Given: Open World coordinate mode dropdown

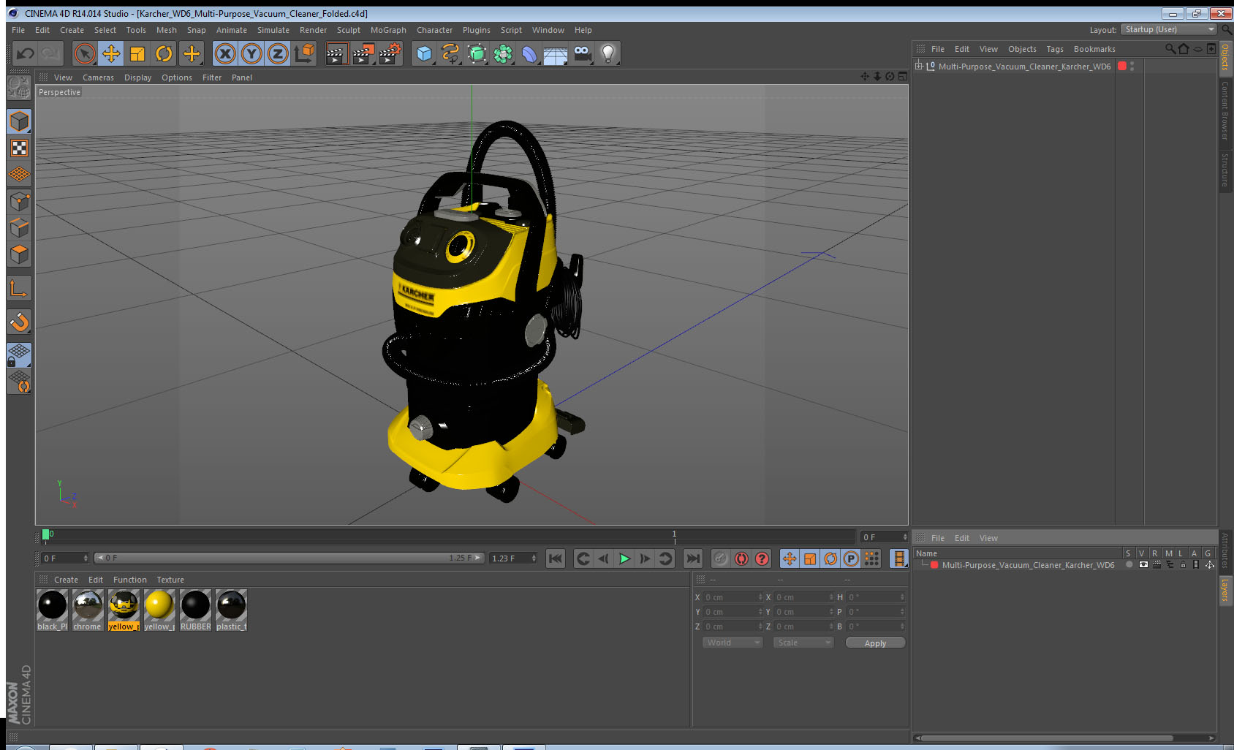Looking at the screenshot, I should point(732,643).
